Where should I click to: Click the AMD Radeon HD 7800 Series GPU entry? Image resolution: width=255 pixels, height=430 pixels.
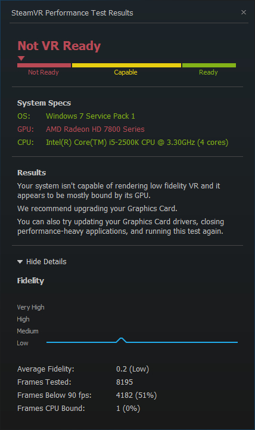pyautogui.click(x=95, y=129)
